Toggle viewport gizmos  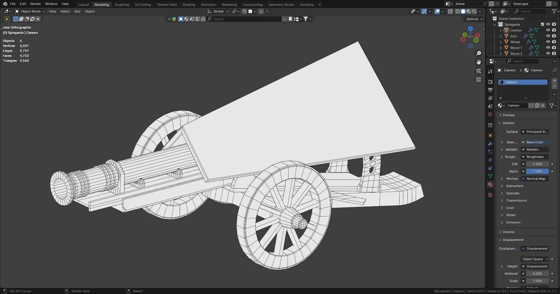coord(424,11)
